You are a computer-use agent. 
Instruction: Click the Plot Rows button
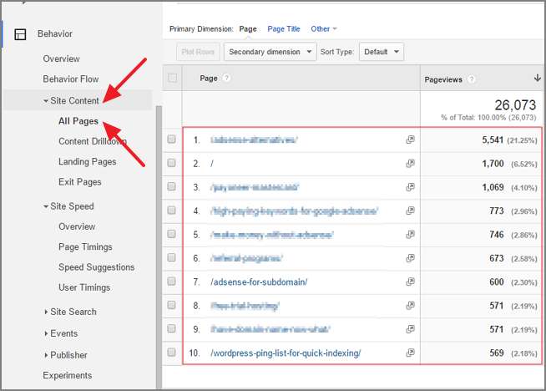(198, 52)
